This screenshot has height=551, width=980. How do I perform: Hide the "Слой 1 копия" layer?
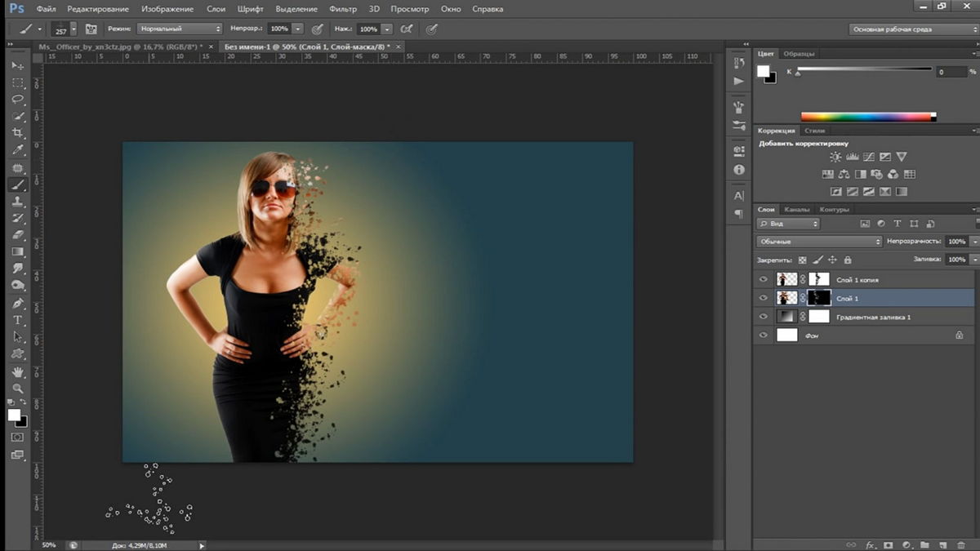point(764,279)
